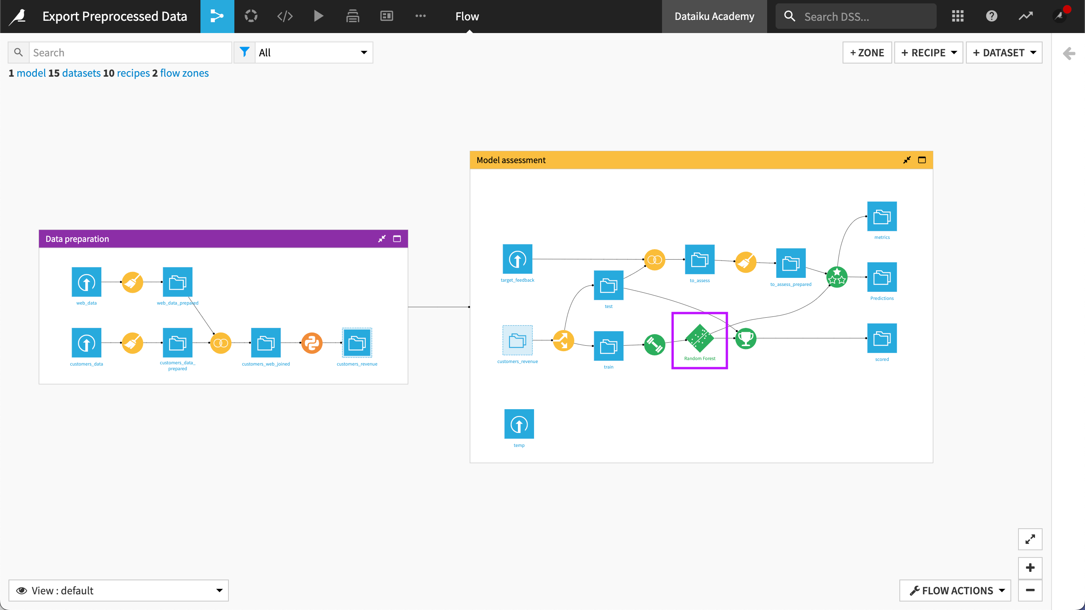
Task: Click the ZONE creation button
Action: 867,53
